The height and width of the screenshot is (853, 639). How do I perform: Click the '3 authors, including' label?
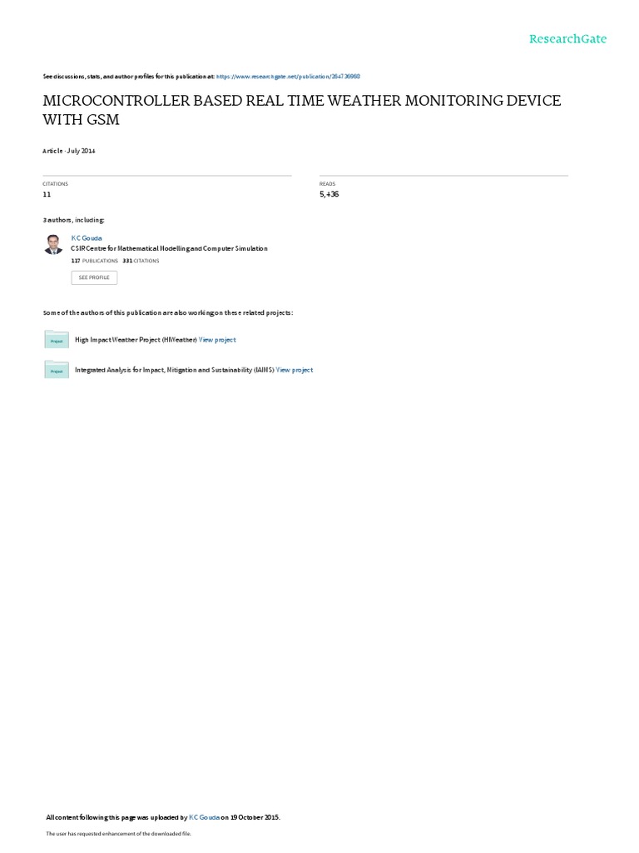point(74,220)
